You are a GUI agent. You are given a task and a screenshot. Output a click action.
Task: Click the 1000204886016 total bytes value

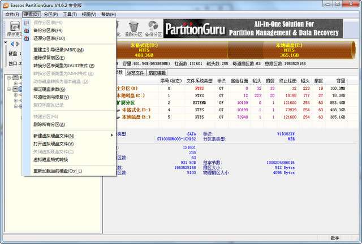281,163
